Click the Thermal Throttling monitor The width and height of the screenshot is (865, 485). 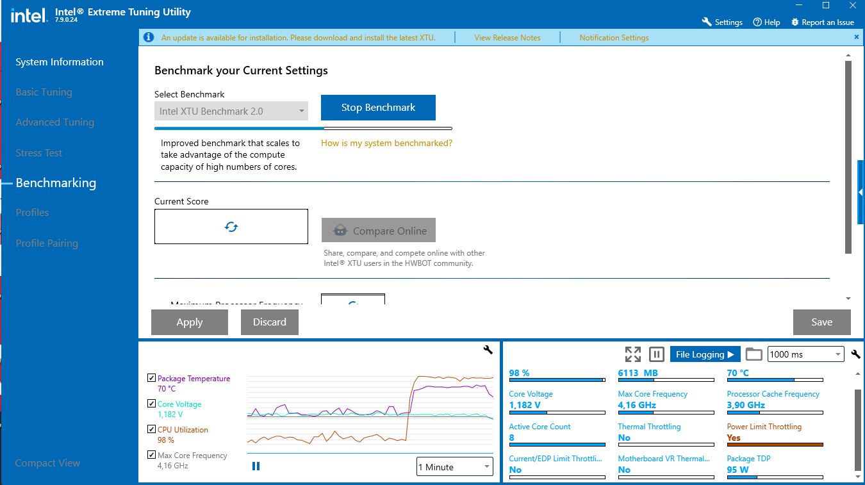coord(666,434)
